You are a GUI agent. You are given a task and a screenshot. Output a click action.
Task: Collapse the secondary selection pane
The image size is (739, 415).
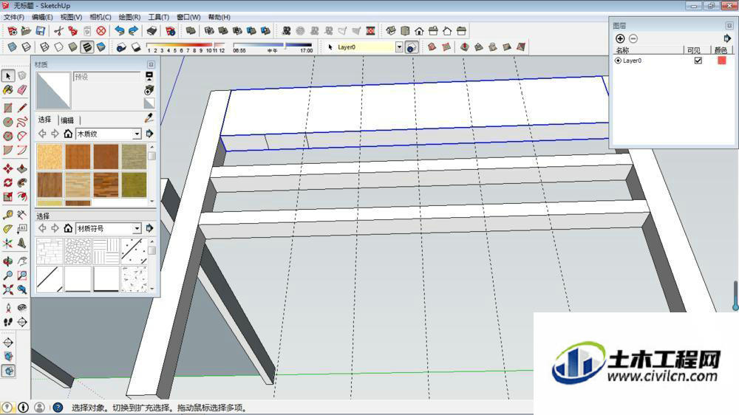point(149,76)
